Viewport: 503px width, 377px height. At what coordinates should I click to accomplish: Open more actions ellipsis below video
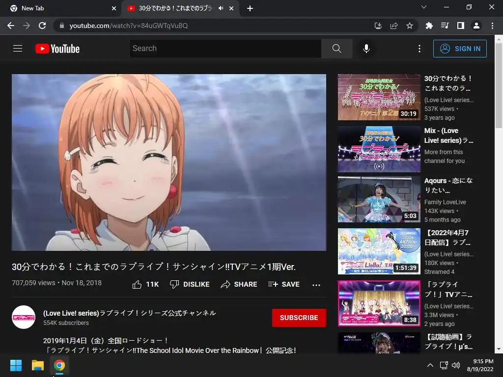point(316,285)
